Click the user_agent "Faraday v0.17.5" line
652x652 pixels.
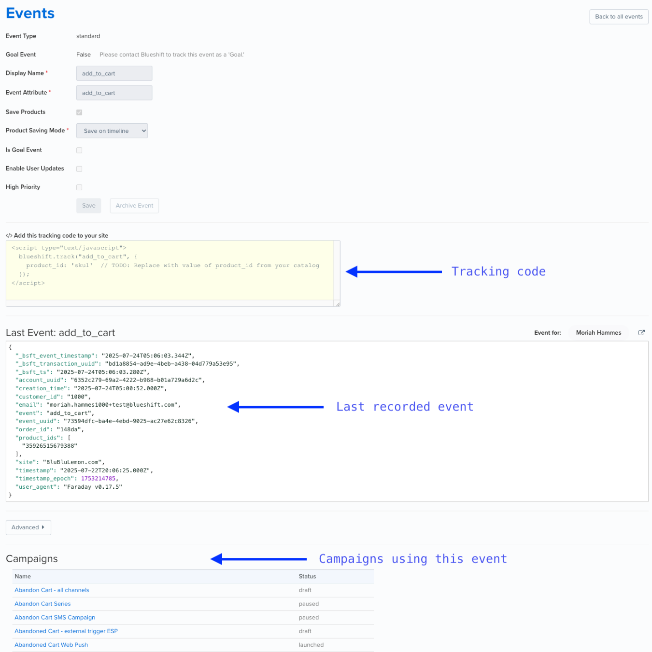tap(69, 487)
